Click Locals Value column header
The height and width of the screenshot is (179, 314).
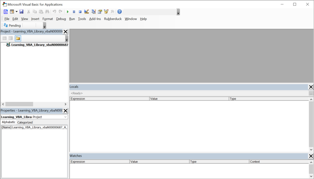(189, 99)
